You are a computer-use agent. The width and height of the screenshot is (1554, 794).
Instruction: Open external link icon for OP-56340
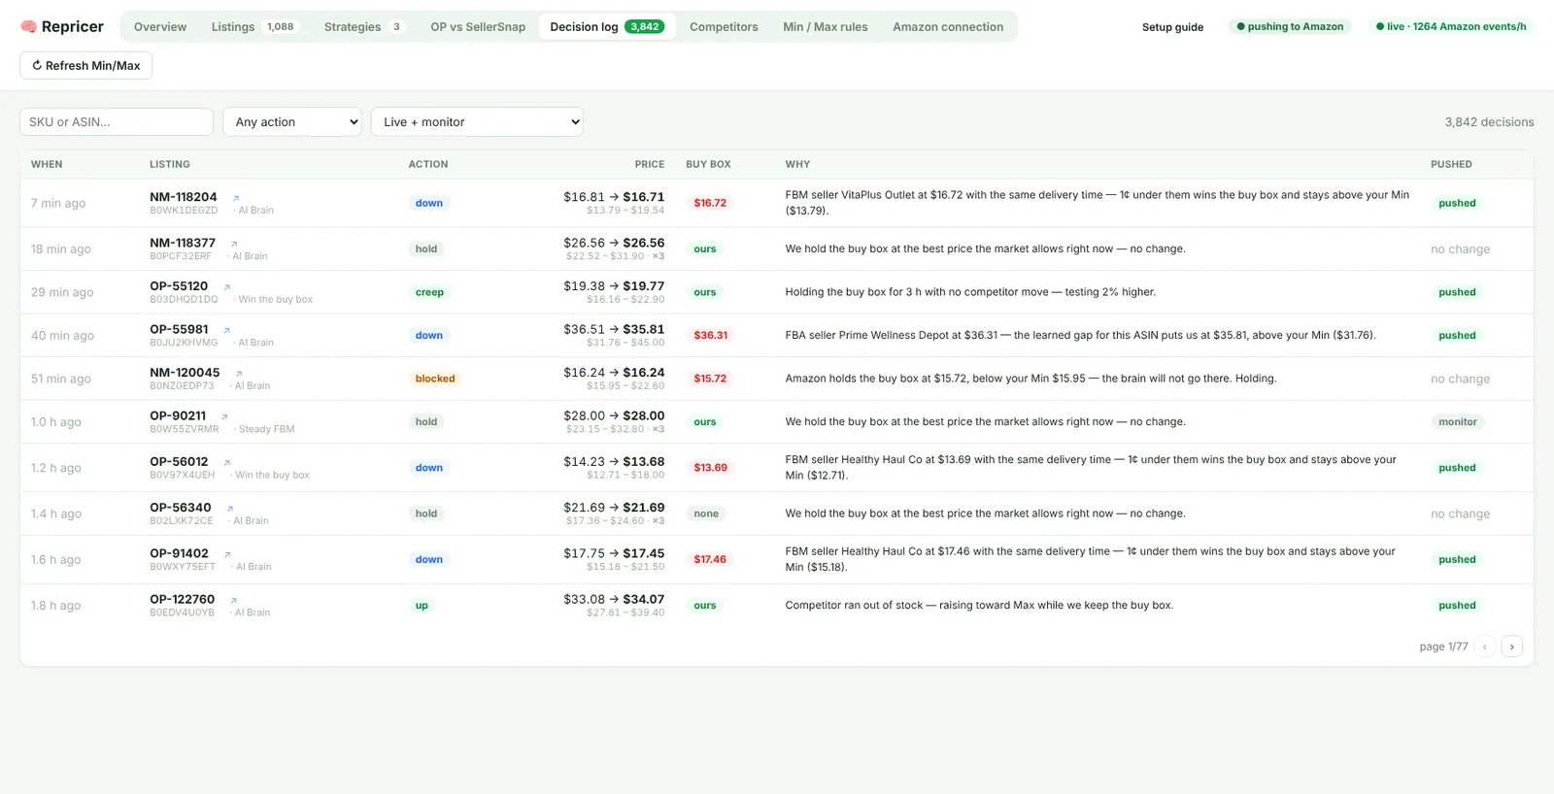pyautogui.click(x=230, y=509)
